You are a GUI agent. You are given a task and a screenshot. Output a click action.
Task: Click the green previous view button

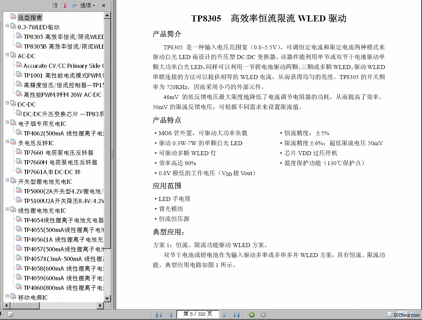coord(252,315)
